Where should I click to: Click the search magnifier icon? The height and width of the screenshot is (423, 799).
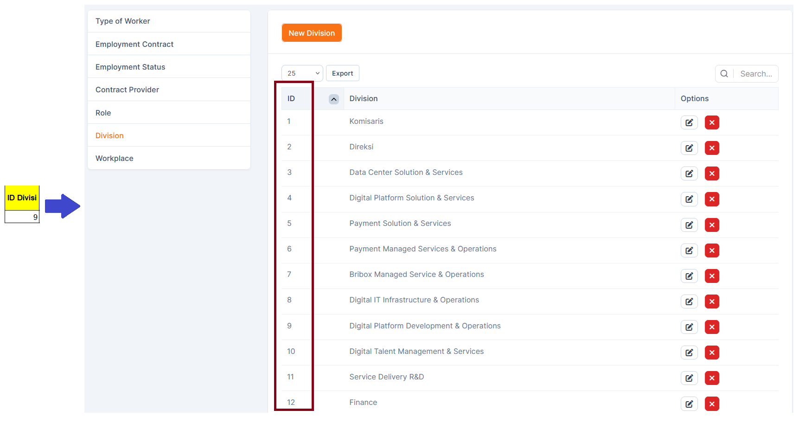point(724,74)
